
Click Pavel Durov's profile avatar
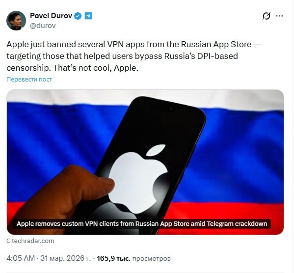coord(16,21)
